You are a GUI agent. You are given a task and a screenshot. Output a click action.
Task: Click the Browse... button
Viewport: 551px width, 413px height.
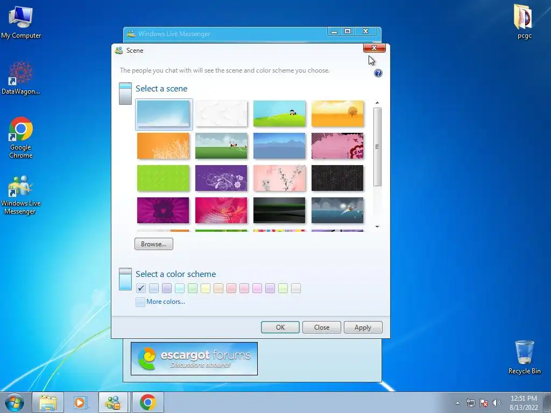153,244
